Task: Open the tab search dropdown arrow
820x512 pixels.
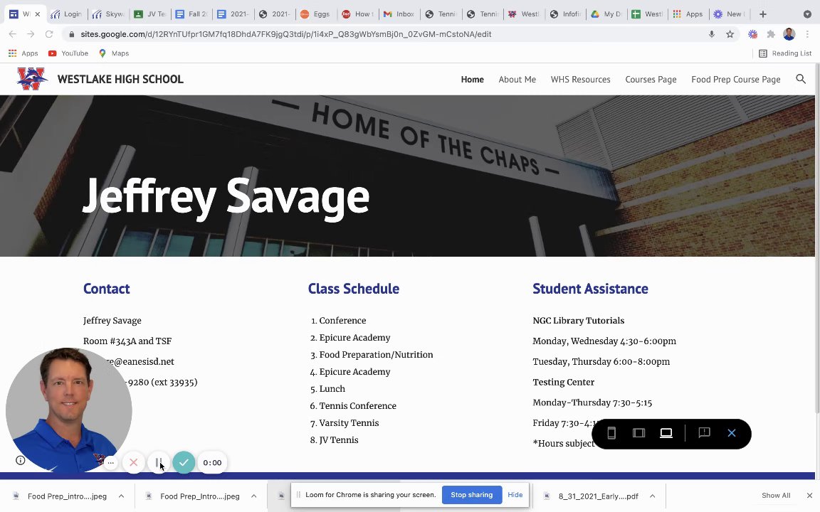Action: (807, 14)
